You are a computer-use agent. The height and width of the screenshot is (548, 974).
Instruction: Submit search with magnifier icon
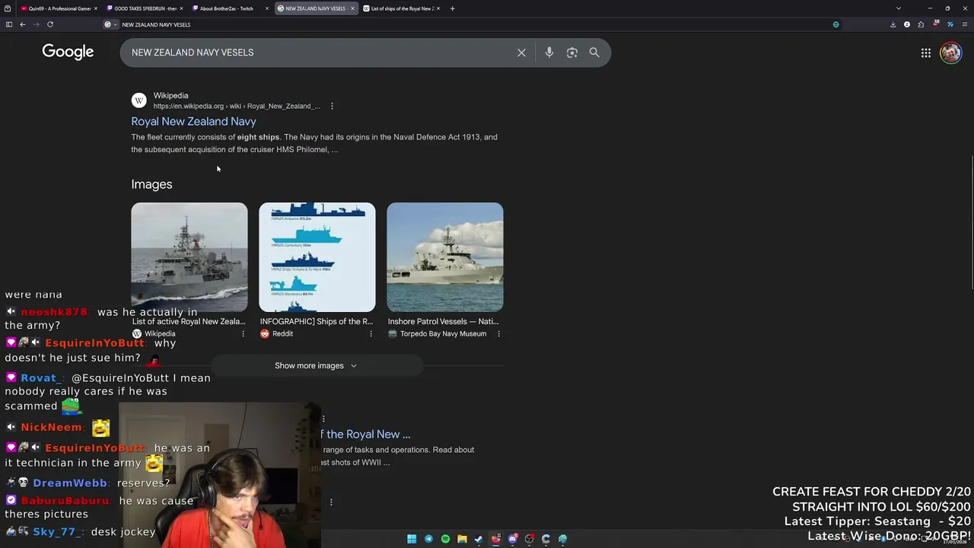point(594,53)
